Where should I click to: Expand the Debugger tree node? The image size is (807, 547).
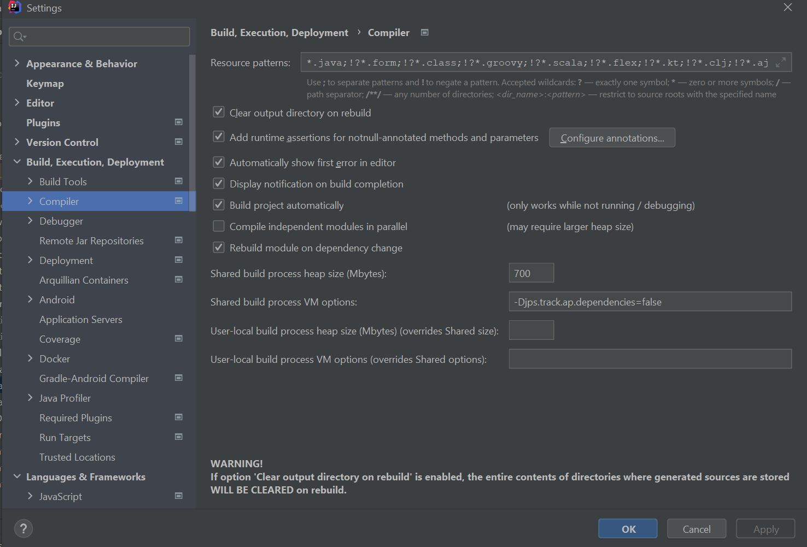(30, 221)
